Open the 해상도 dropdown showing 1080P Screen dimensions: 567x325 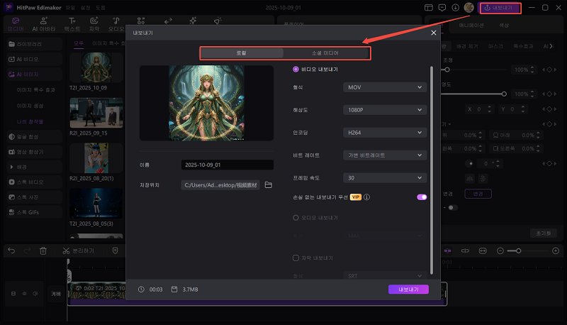tap(384, 110)
